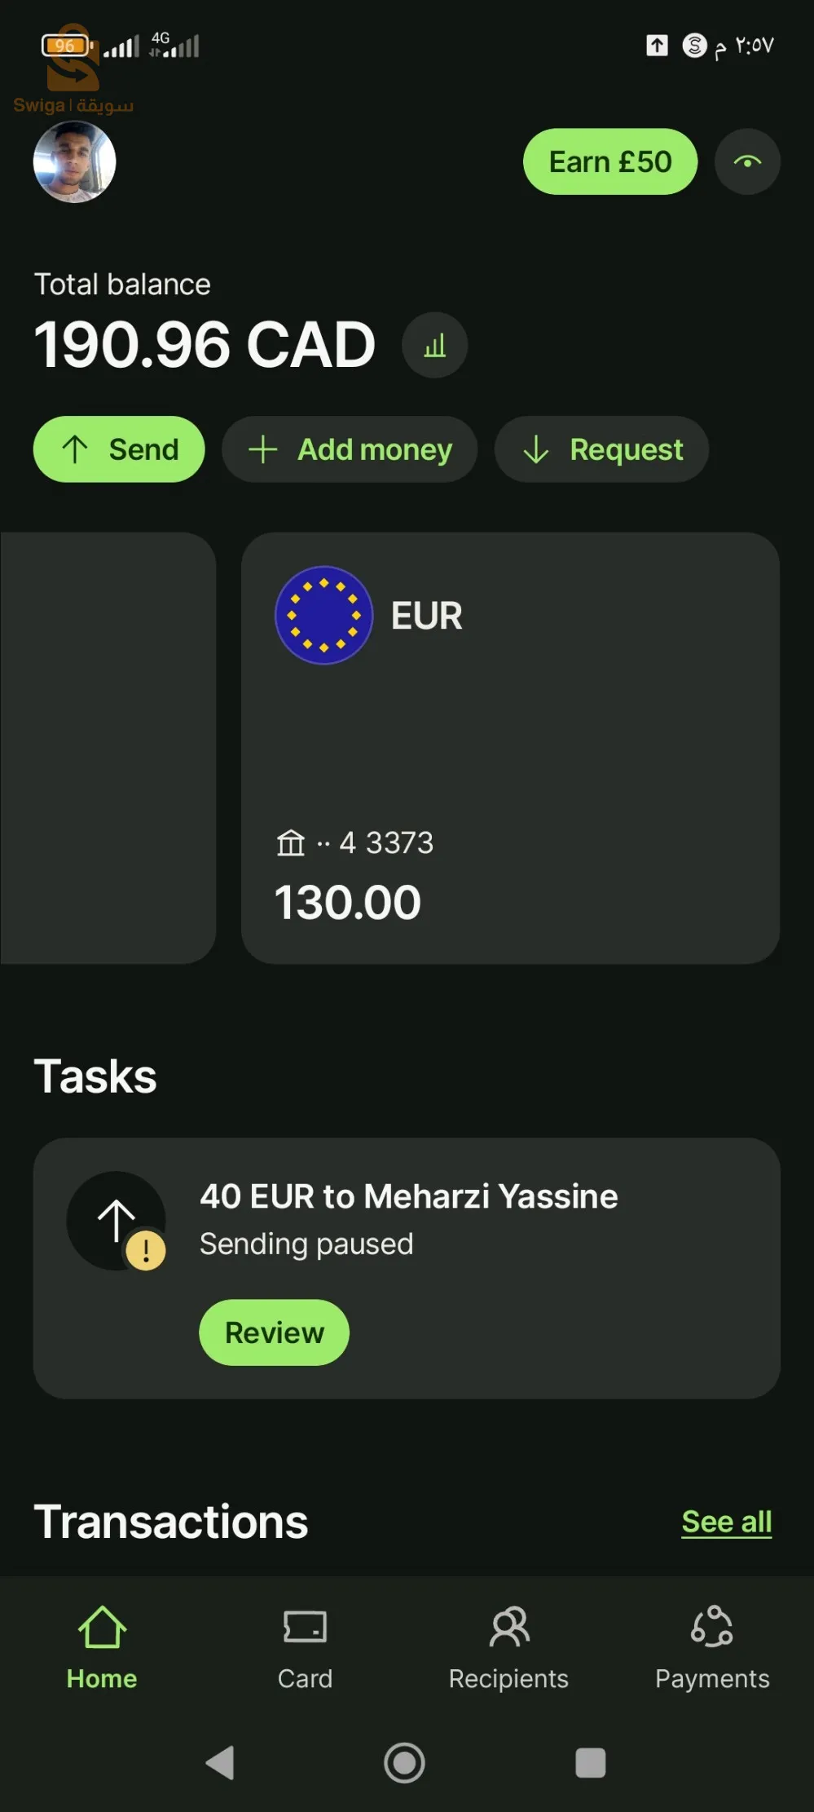Review the paused 40 EUR transfer

point(274,1332)
